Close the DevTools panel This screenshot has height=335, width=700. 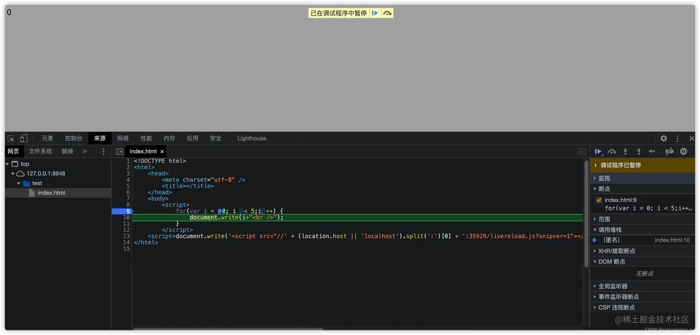[692, 138]
